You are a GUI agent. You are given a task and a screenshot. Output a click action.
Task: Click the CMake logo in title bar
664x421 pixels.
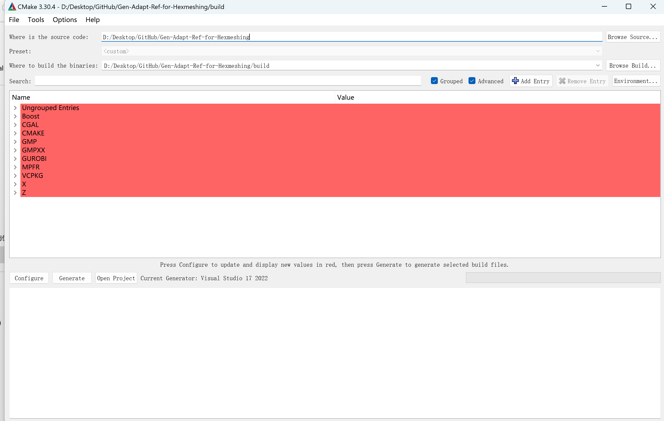(x=12, y=7)
